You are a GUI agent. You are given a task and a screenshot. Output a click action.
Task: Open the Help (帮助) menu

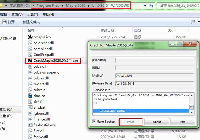(x=48, y=15)
